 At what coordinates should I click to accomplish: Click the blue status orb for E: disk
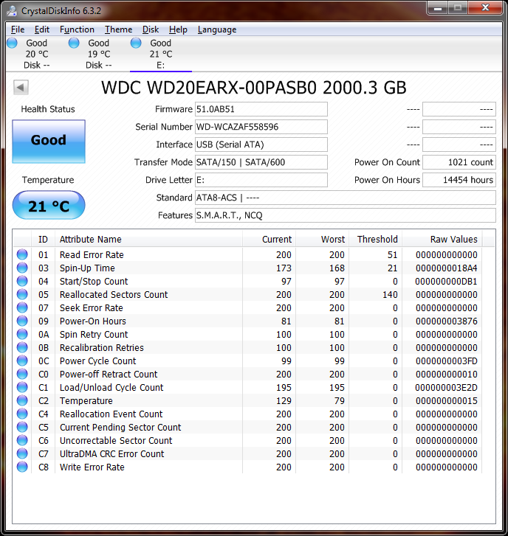point(136,43)
